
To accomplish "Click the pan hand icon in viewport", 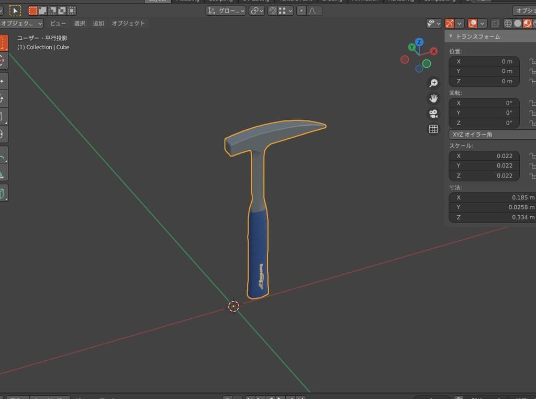I will click(433, 98).
